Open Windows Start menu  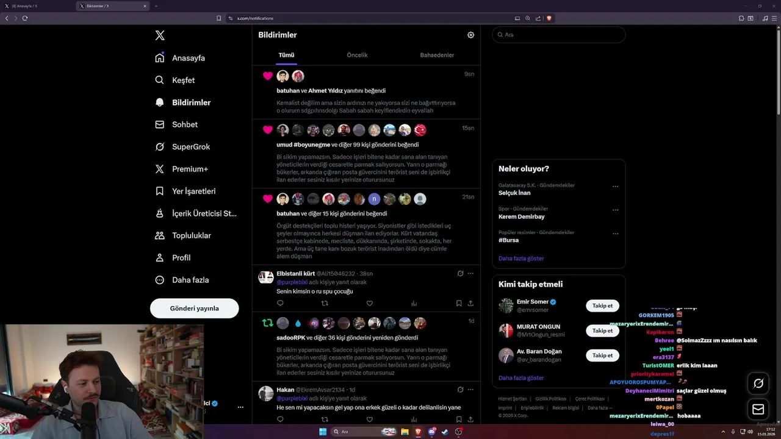(323, 432)
